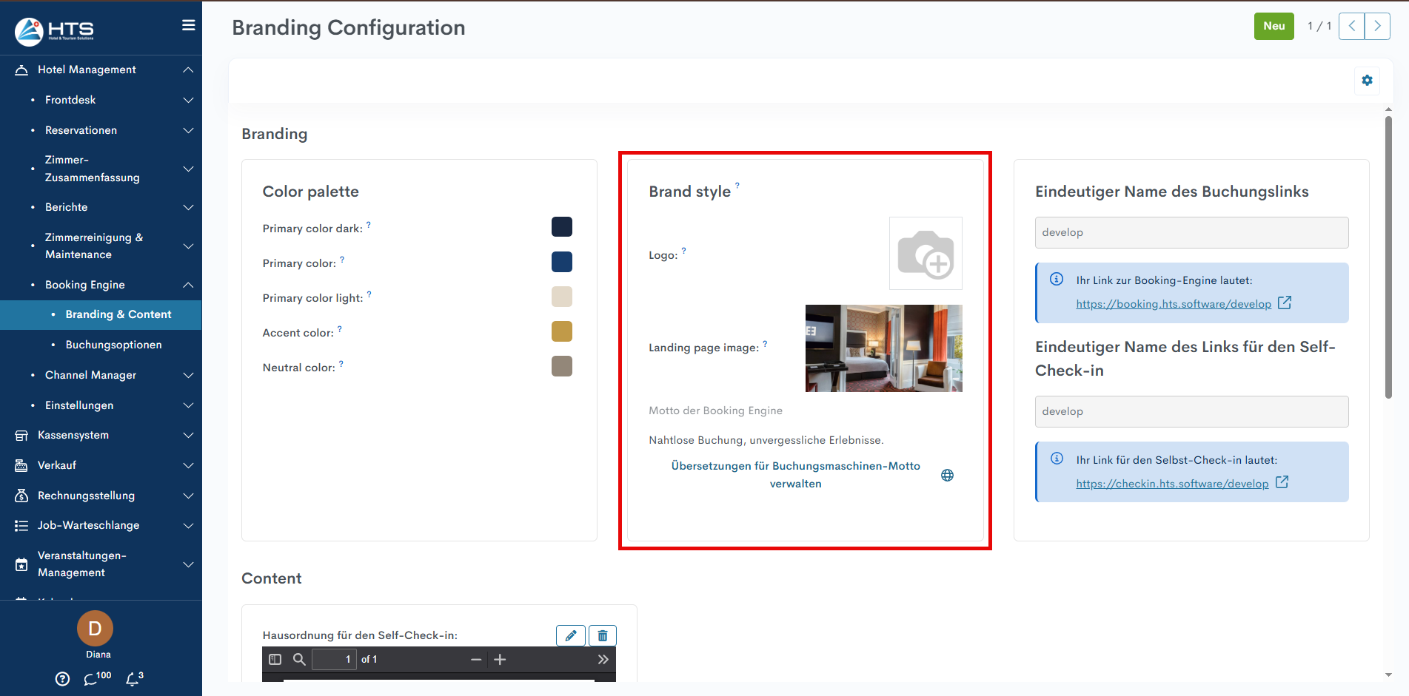Viewport: 1409px width, 696px height.
Task: Click the logo upload camera icon
Action: 926,254
